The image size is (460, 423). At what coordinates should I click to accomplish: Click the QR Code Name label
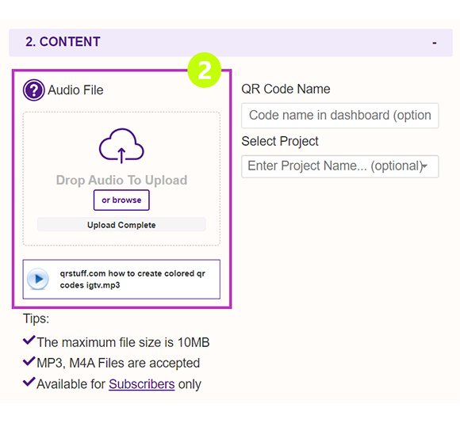click(286, 89)
